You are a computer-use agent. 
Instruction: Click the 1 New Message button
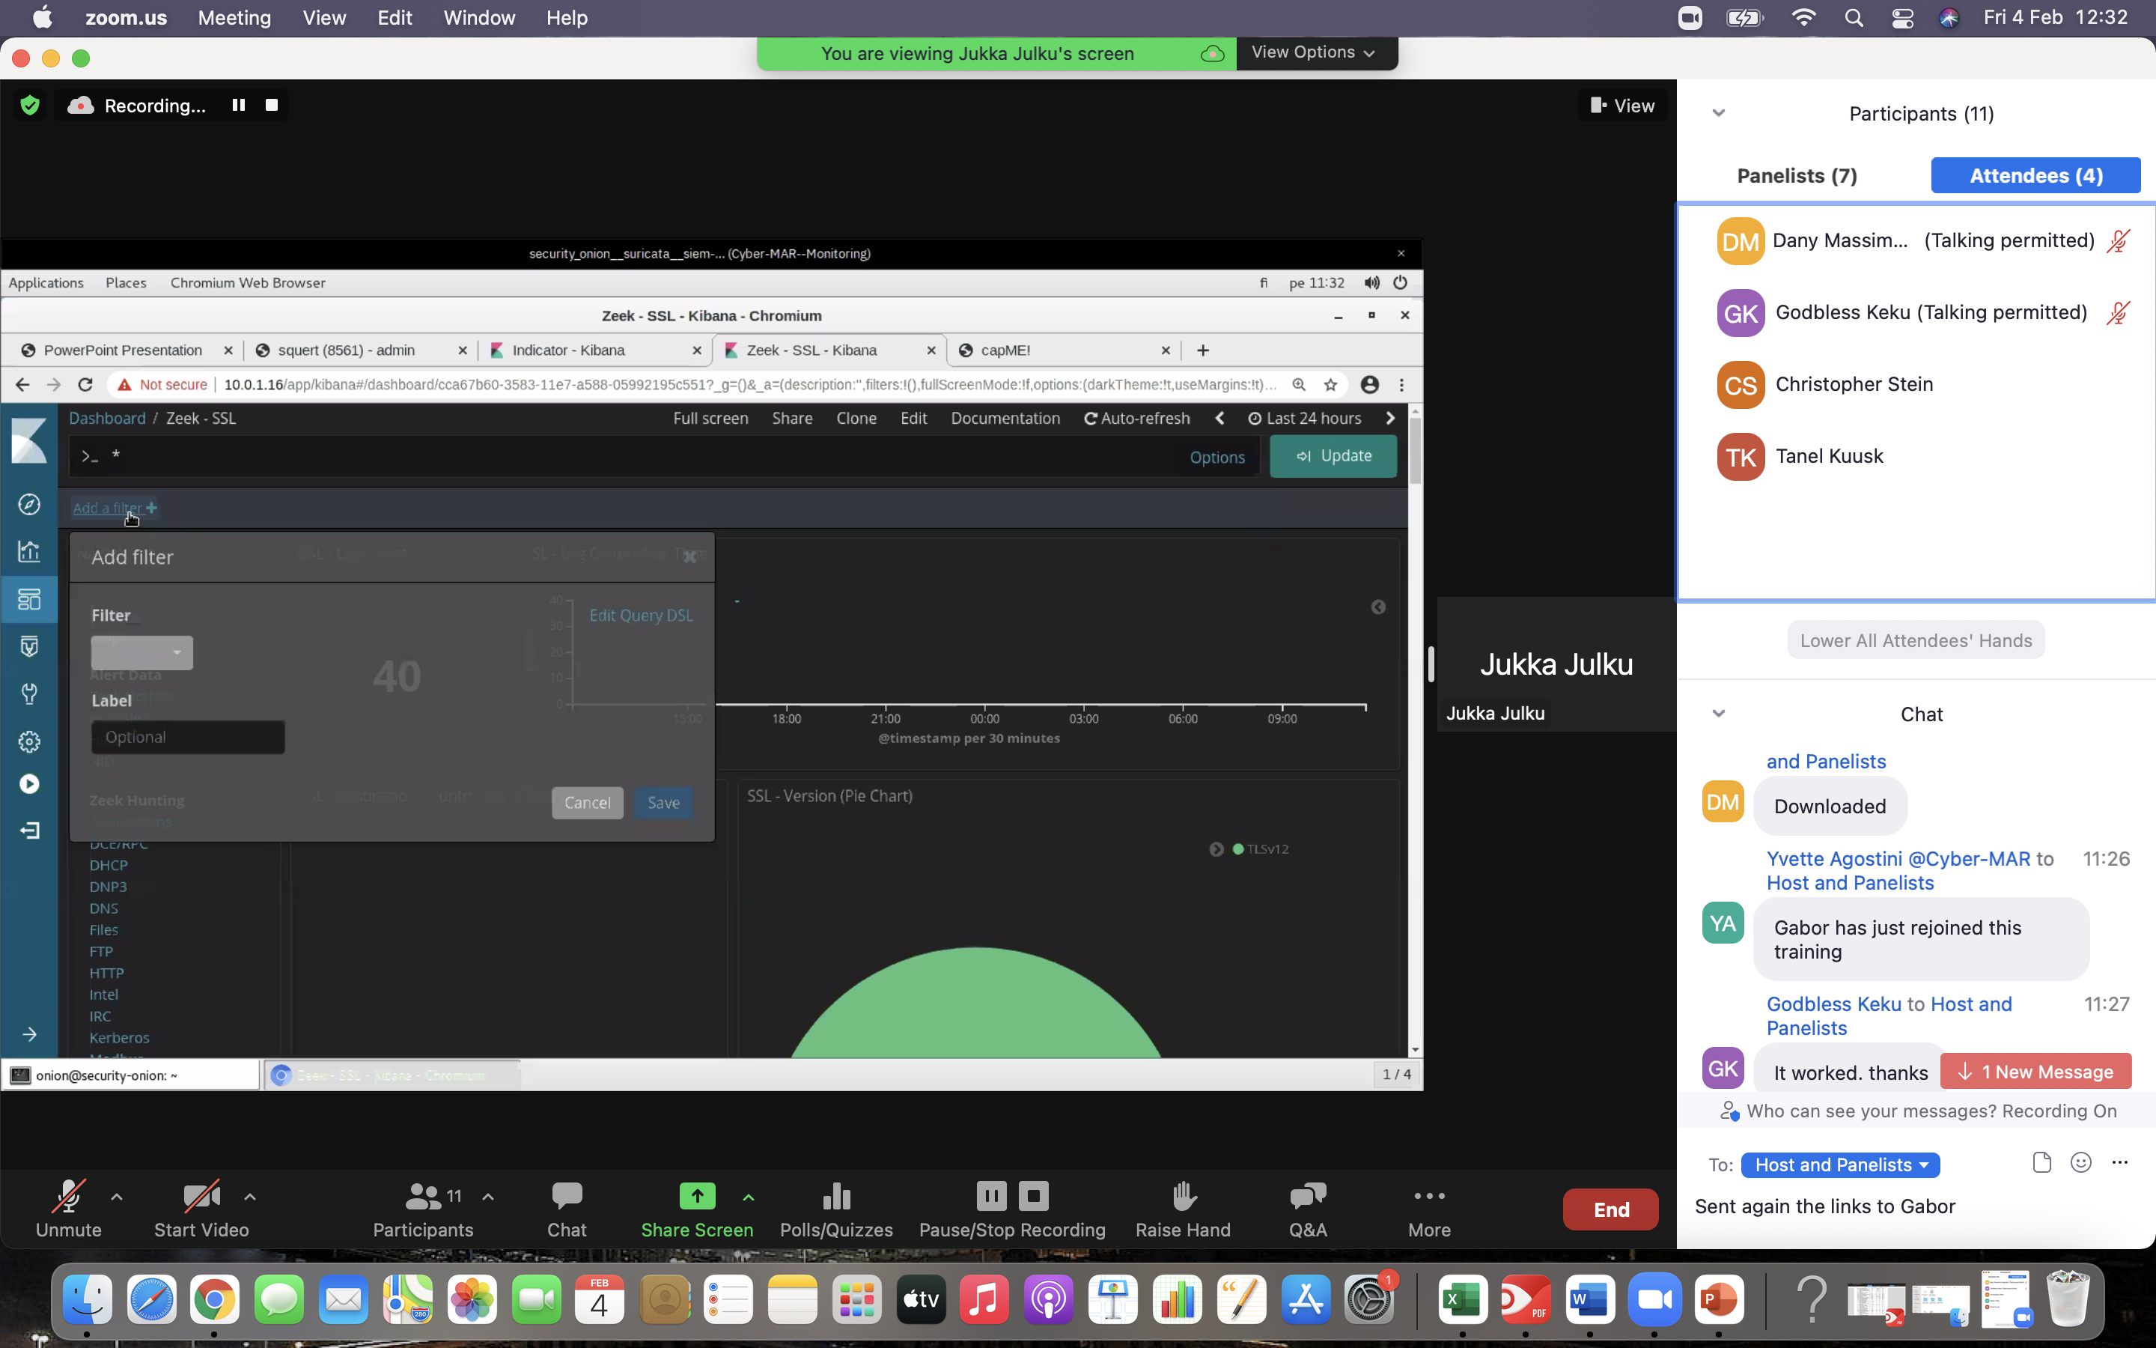tap(2035, 1072)
